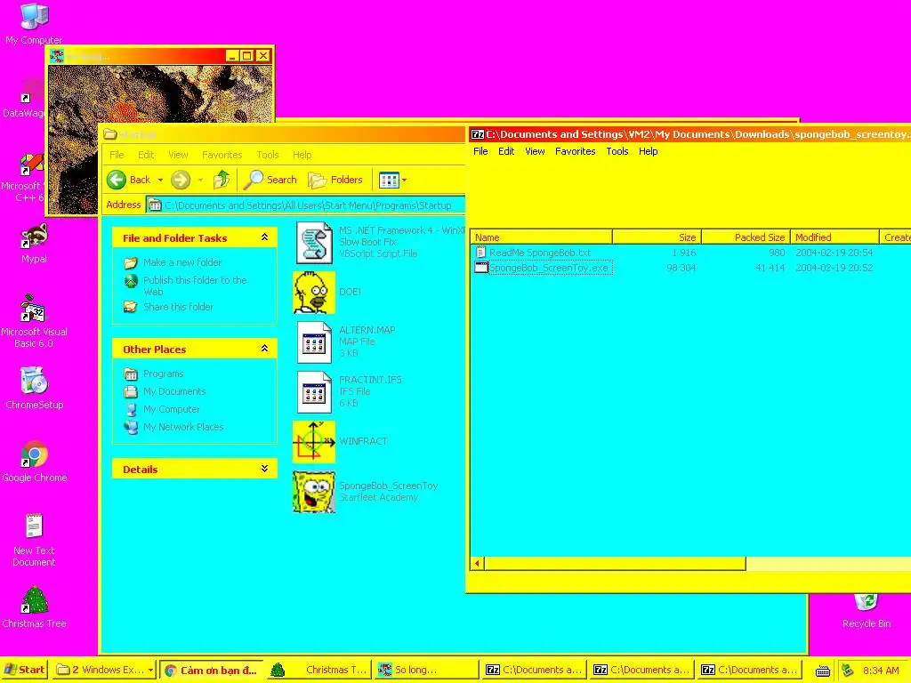Open New Text Document on desktop
The image size is (911, 683).
tap(34, 540)
